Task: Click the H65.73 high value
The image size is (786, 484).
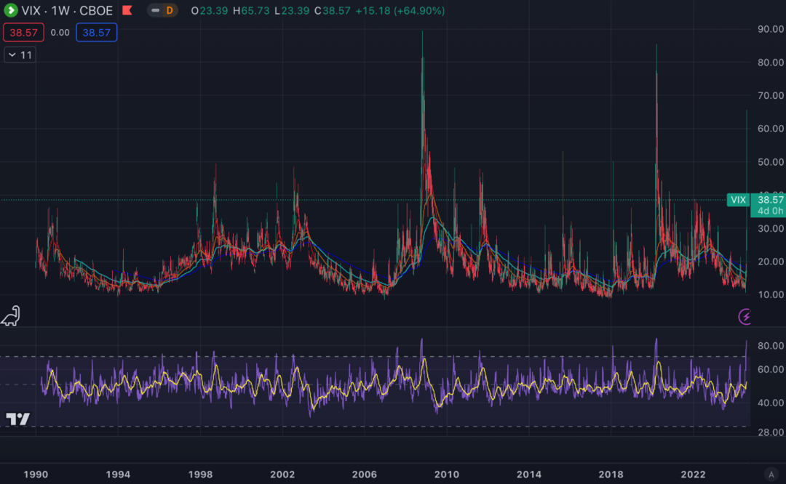Action: (x=251, y=10)
